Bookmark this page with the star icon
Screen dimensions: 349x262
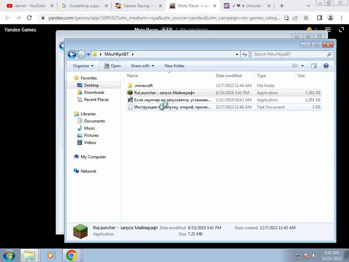tap(306, 18)
